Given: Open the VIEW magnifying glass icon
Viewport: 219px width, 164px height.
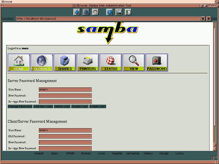Looking at the screenshot, I should pos(134,63).
